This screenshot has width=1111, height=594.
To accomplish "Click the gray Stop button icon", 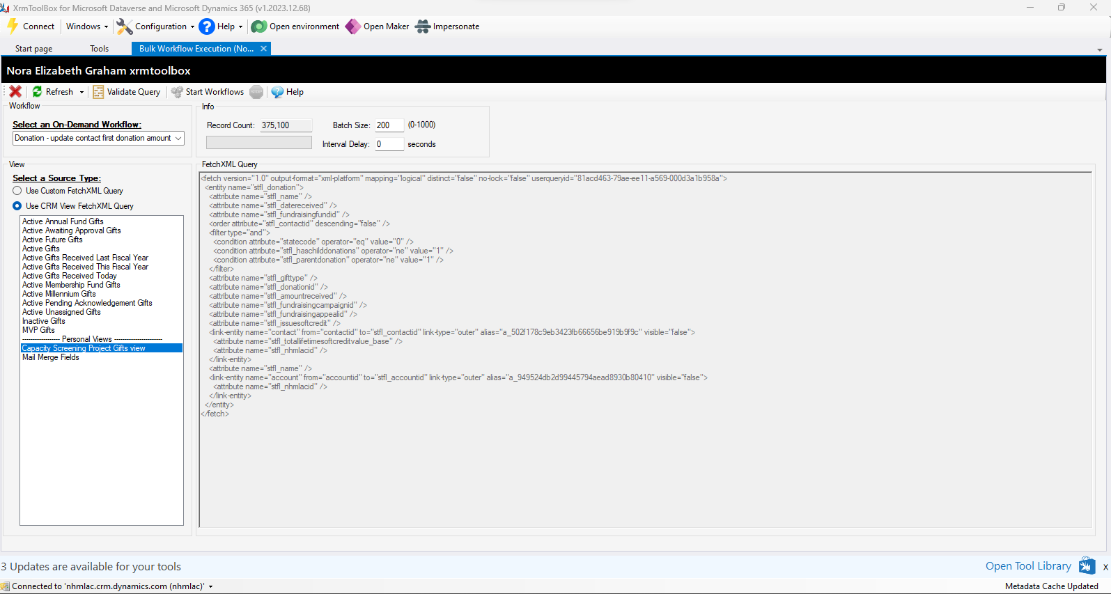I will [256, 92].
